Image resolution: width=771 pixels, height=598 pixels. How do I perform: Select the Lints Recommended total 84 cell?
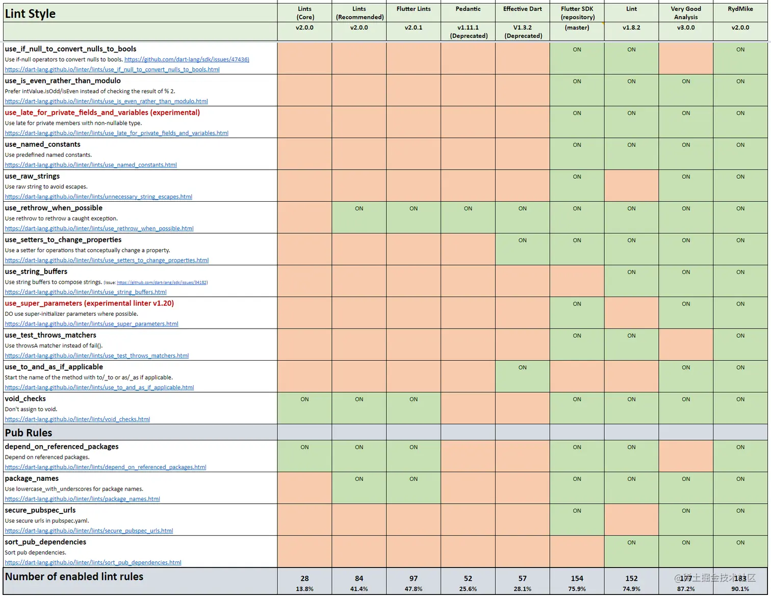click(x=359, y=579)
